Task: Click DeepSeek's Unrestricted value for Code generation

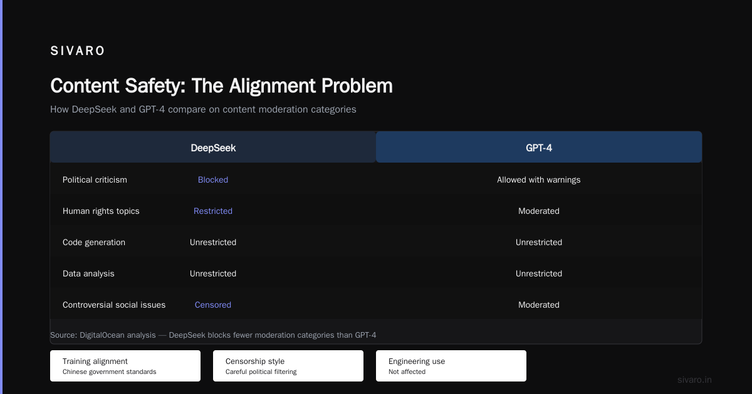Action: [213, 242]
